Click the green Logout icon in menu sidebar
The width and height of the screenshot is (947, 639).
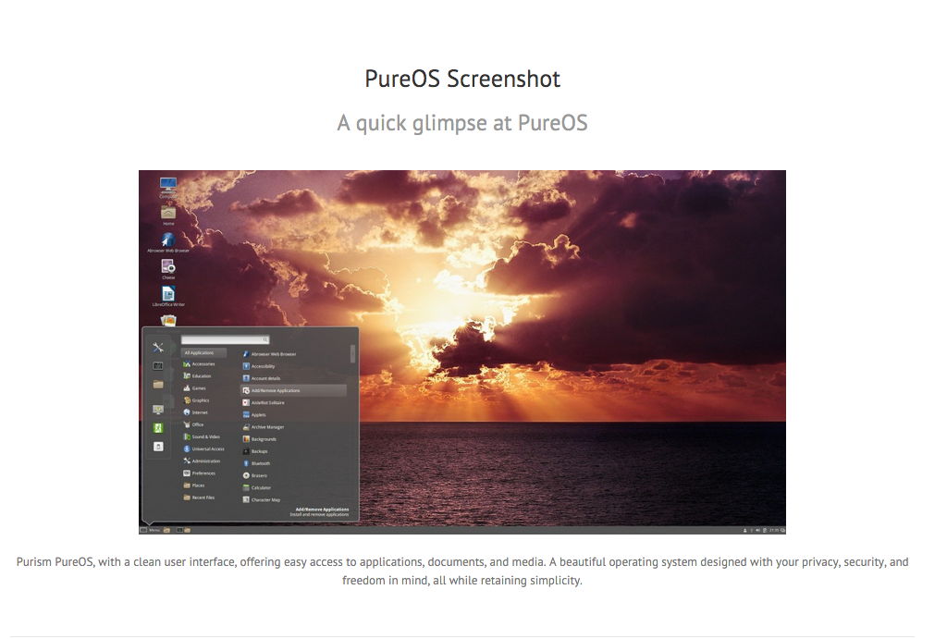click(158, 427)
